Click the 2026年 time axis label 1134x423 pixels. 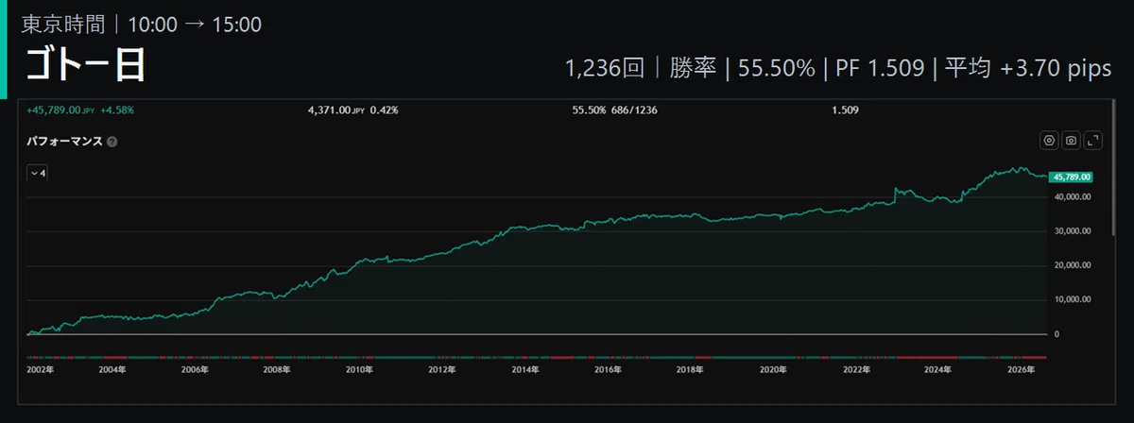[x=1019, y=371]
